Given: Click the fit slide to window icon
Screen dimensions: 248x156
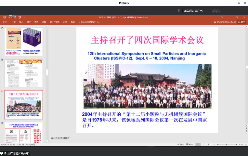Looking at the screenshot, I should point(245,144).
